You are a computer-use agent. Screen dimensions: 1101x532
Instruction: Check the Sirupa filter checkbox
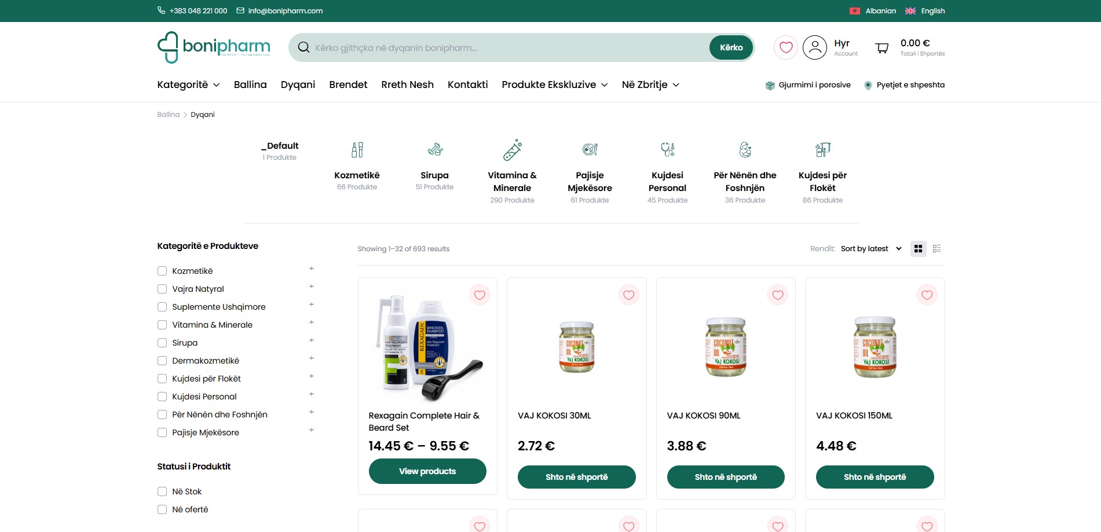point(162,343)
